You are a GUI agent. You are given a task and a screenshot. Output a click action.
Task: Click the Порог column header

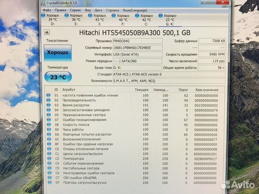coord(183,90)
